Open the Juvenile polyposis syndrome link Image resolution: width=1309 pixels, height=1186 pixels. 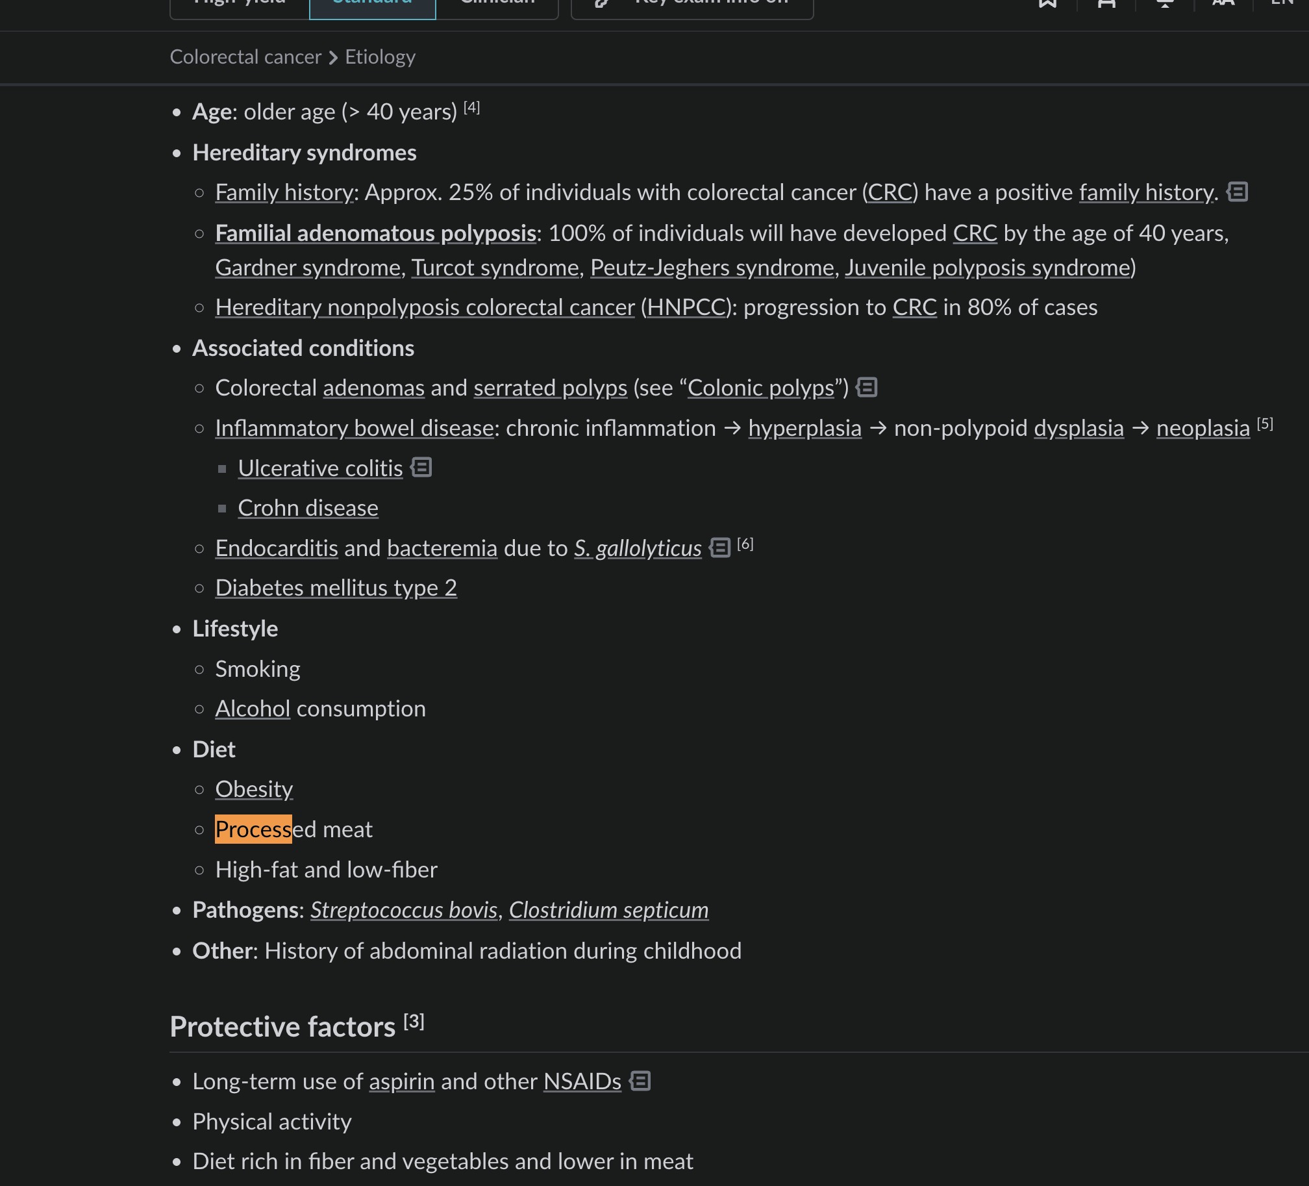point(988,268)
